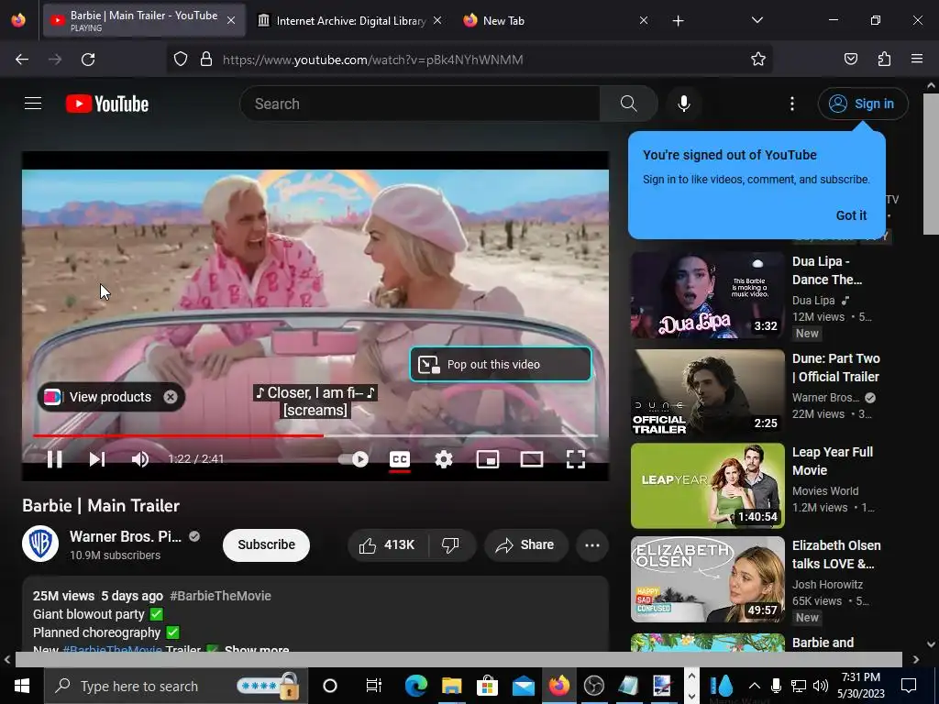Image resolution: width=939 pixels, height=704 pixels.
Task: Click the search magnifier button
Action: (628, 104)
